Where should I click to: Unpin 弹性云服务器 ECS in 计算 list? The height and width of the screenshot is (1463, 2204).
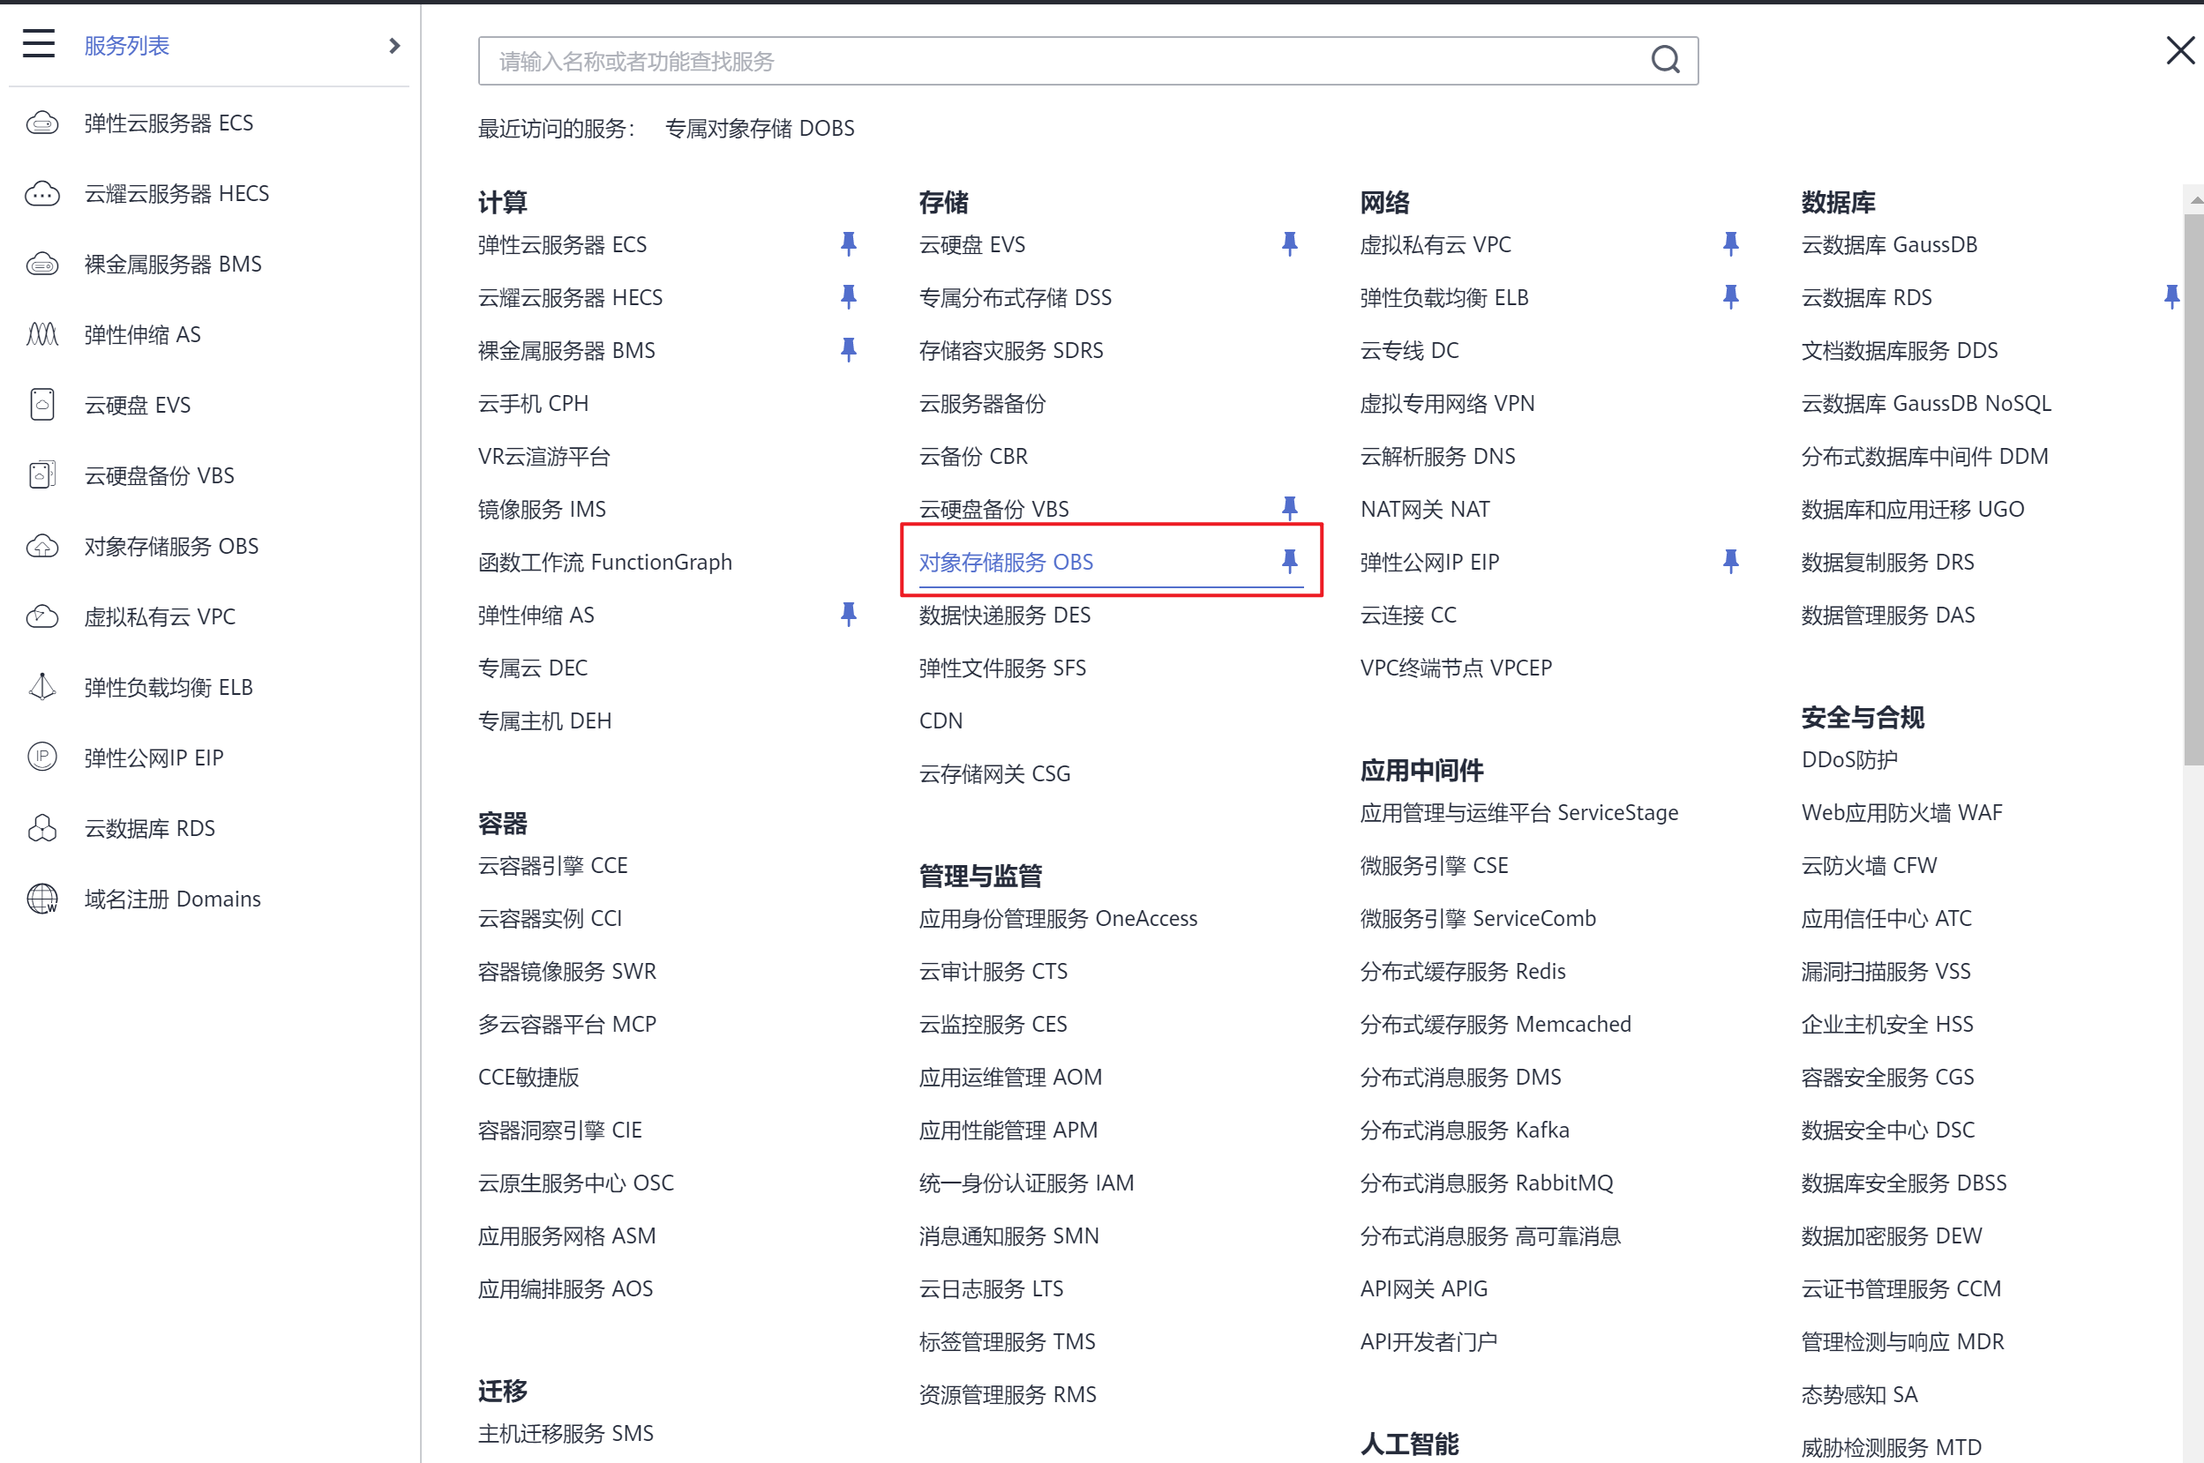(x=848, y=244)
